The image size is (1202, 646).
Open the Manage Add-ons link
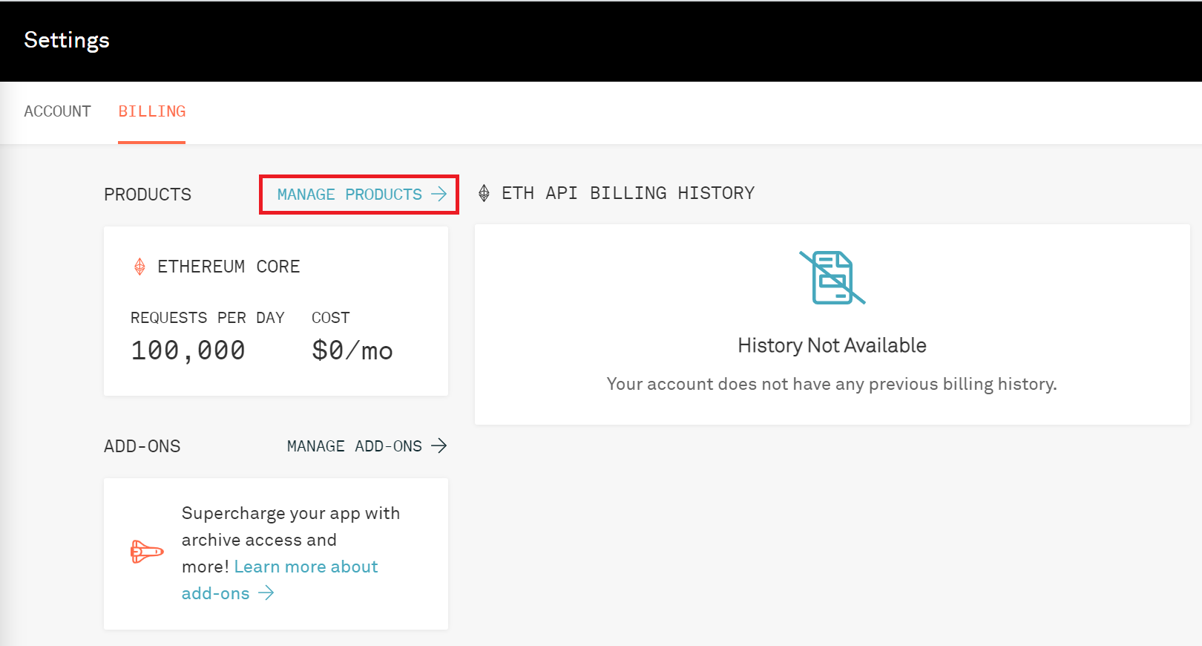(x=367, y=446)
